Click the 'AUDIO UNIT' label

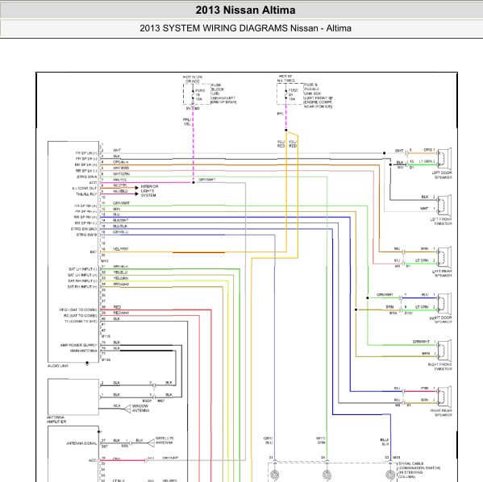58,366
